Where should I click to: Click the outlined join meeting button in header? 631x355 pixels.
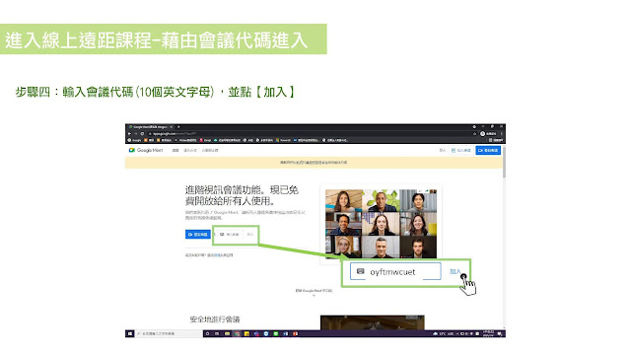pos(461,150)
